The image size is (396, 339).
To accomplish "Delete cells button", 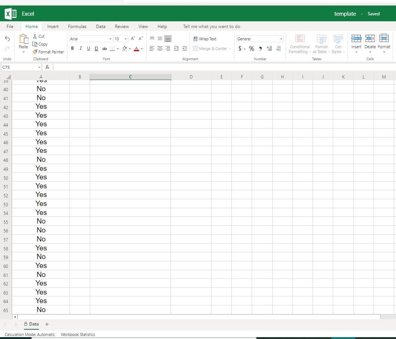I will [370, 44].
